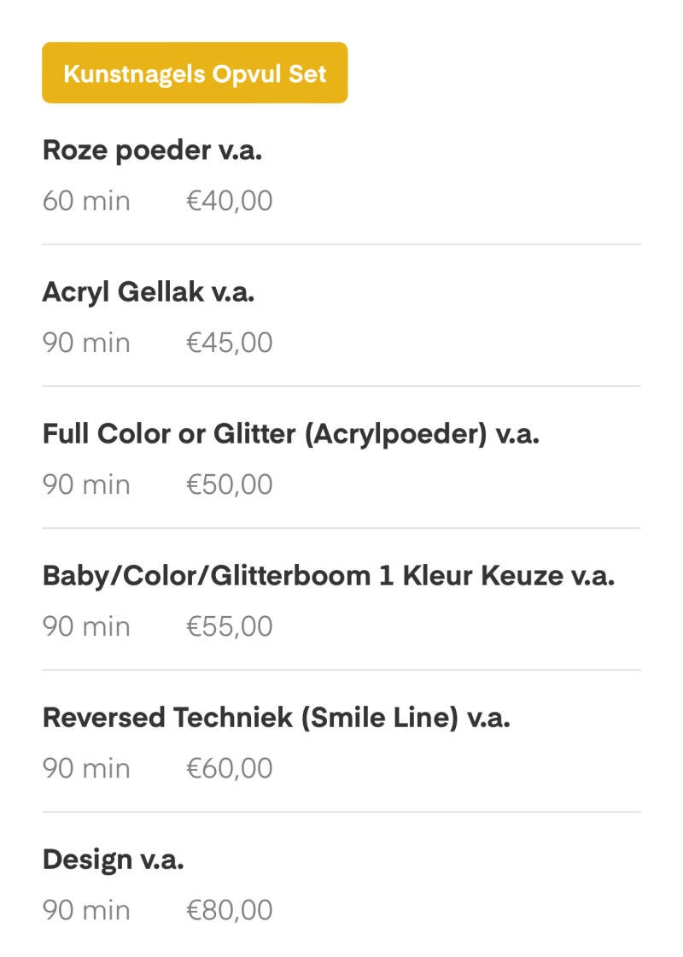
Task: Click 90 min duration under Full Color or Glitter
Action: 86,485
